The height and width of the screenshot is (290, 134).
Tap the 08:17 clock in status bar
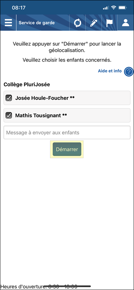(19, 8)
